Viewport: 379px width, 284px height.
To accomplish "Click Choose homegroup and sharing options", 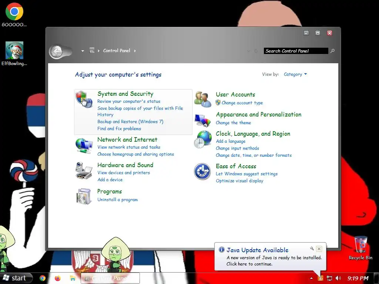I will [135, 154].
